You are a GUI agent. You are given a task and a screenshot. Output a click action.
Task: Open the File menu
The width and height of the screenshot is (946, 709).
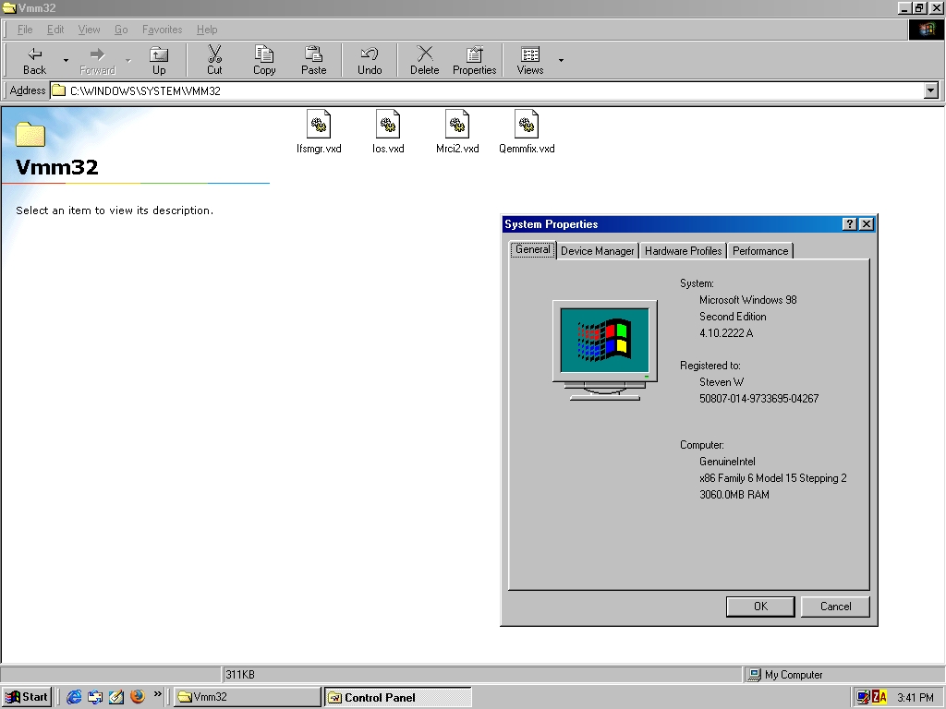(x=25, y=30)
